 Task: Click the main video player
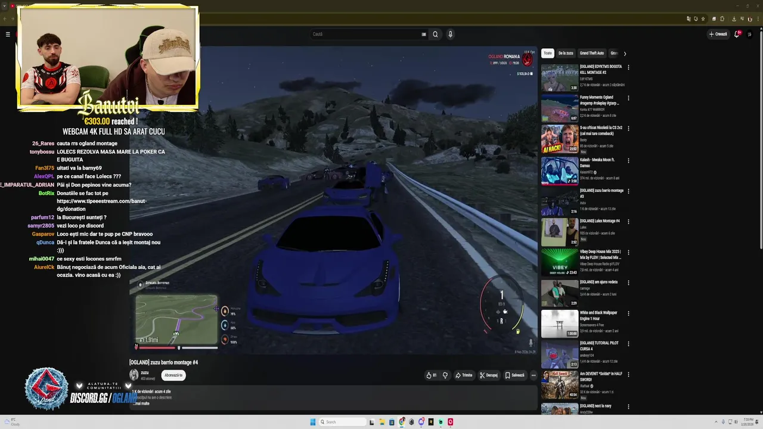[334, 201]
